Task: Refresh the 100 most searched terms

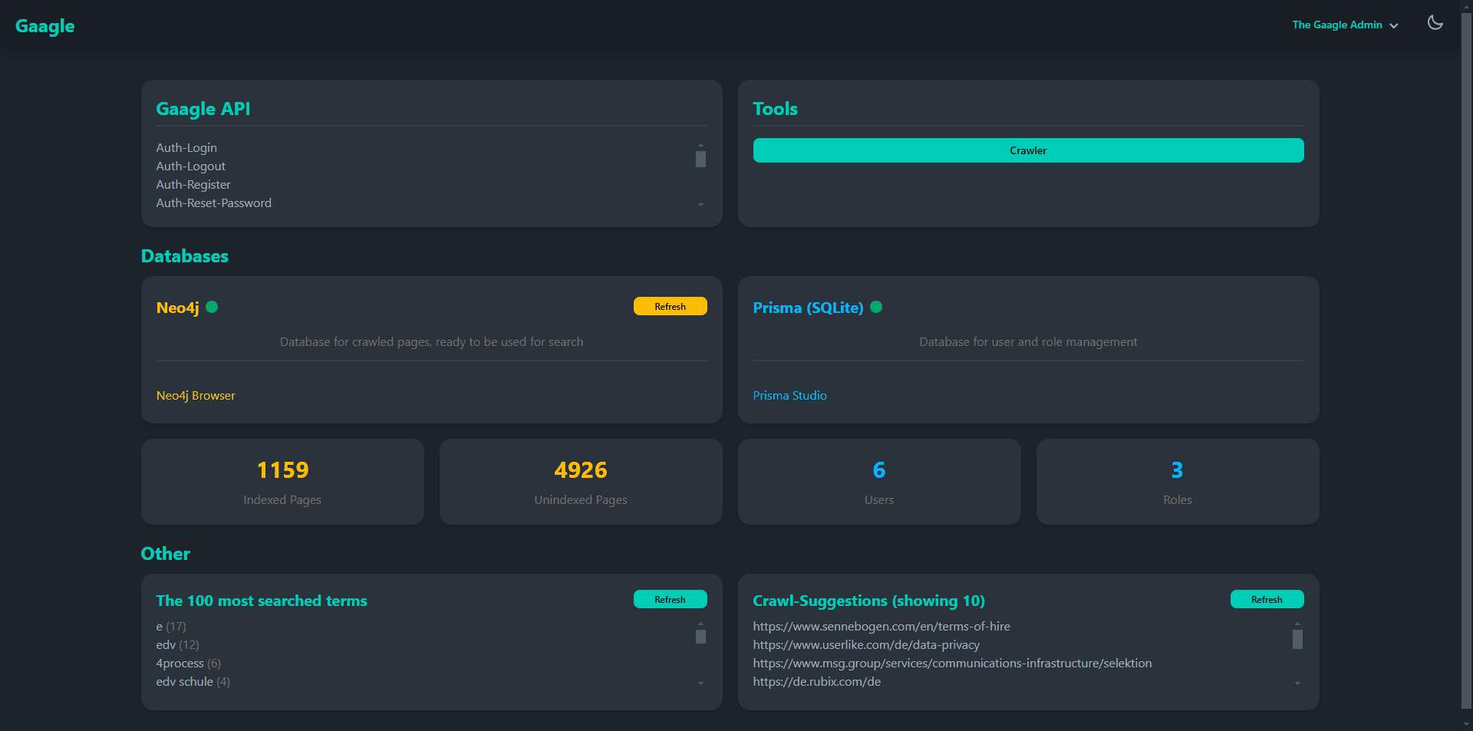Action: 670,599
